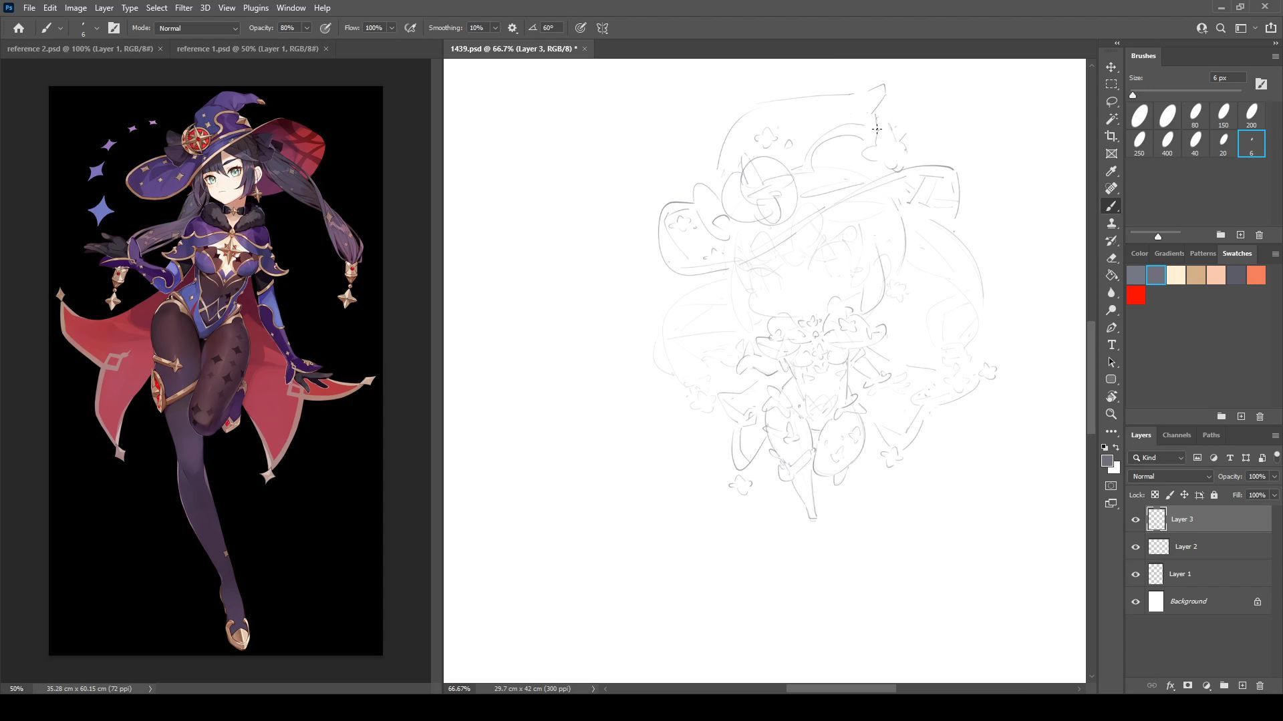Screen dimensions: 1283x721
Task: Click the brush angle input field
Action: pos(551,28)
